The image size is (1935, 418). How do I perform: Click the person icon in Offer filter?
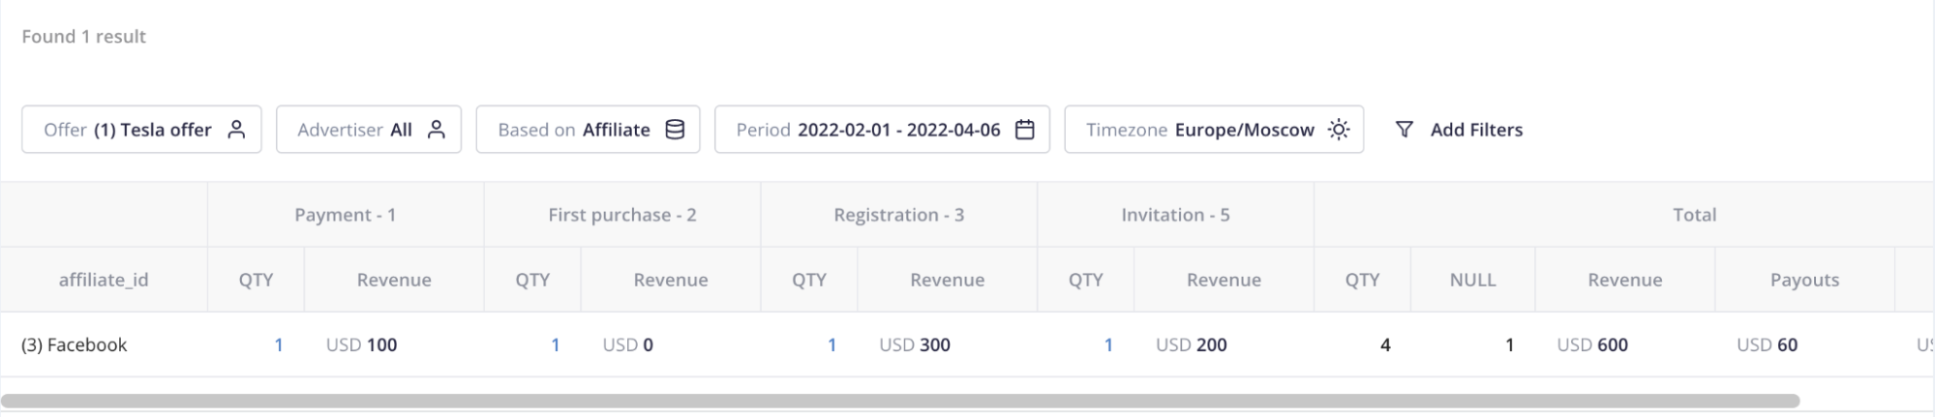pos(236,130)
